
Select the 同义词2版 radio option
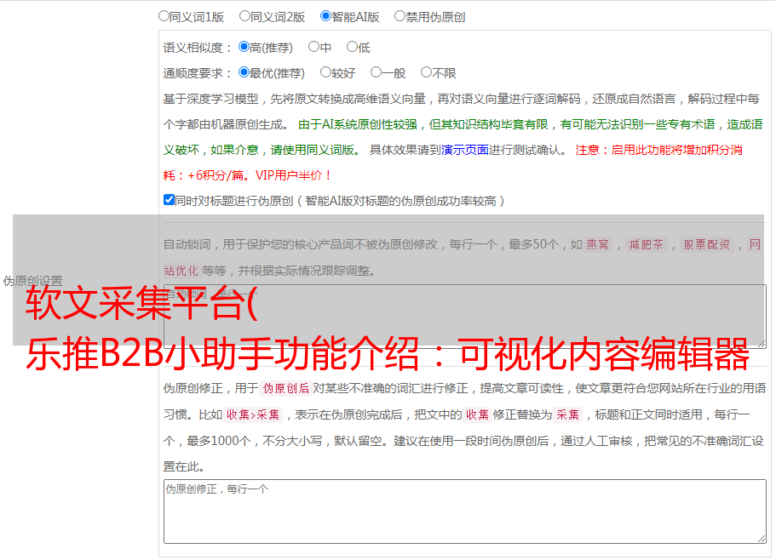click(x=244, y=16)
